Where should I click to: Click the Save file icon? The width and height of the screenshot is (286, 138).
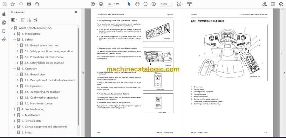tap(4, 4)
